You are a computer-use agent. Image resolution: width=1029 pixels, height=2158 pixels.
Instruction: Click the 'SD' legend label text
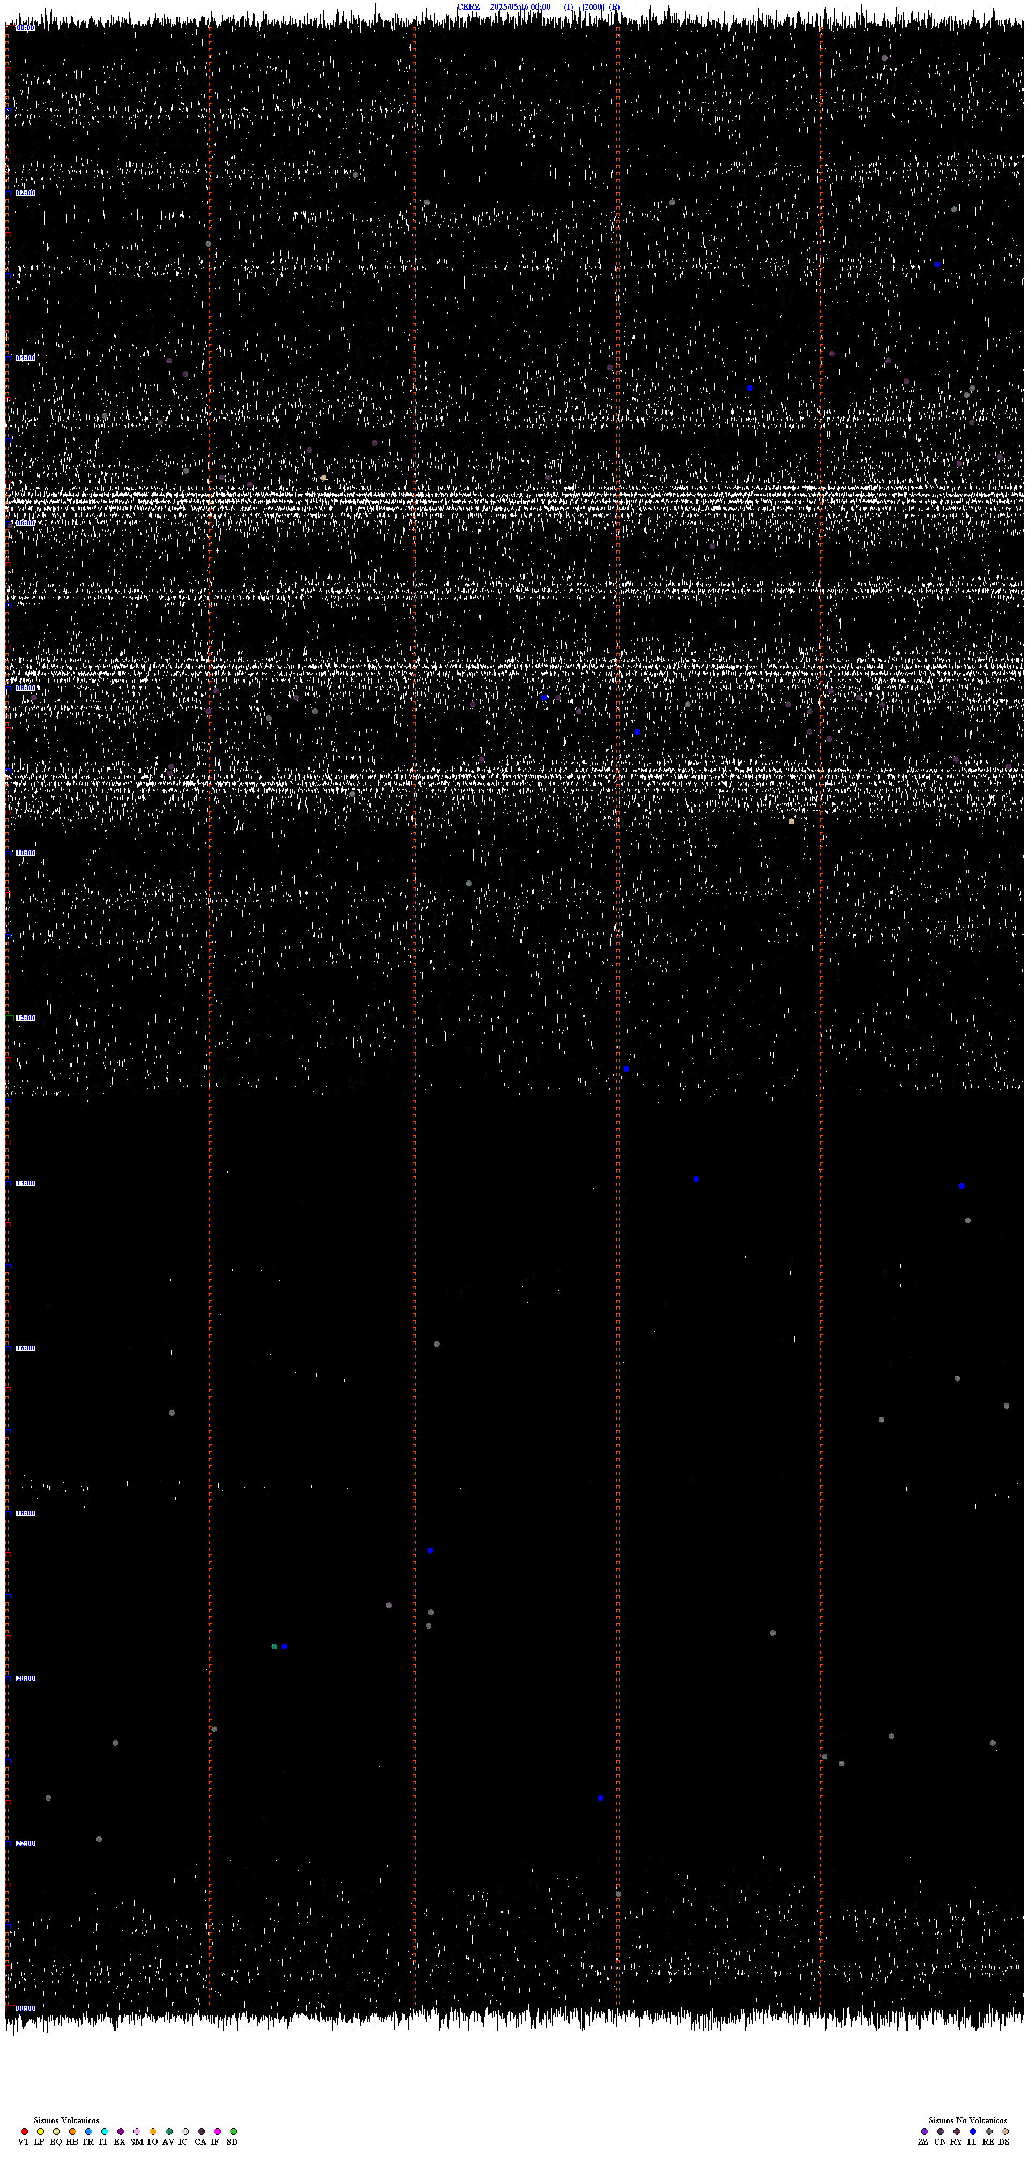click(x=232, y=2141)
